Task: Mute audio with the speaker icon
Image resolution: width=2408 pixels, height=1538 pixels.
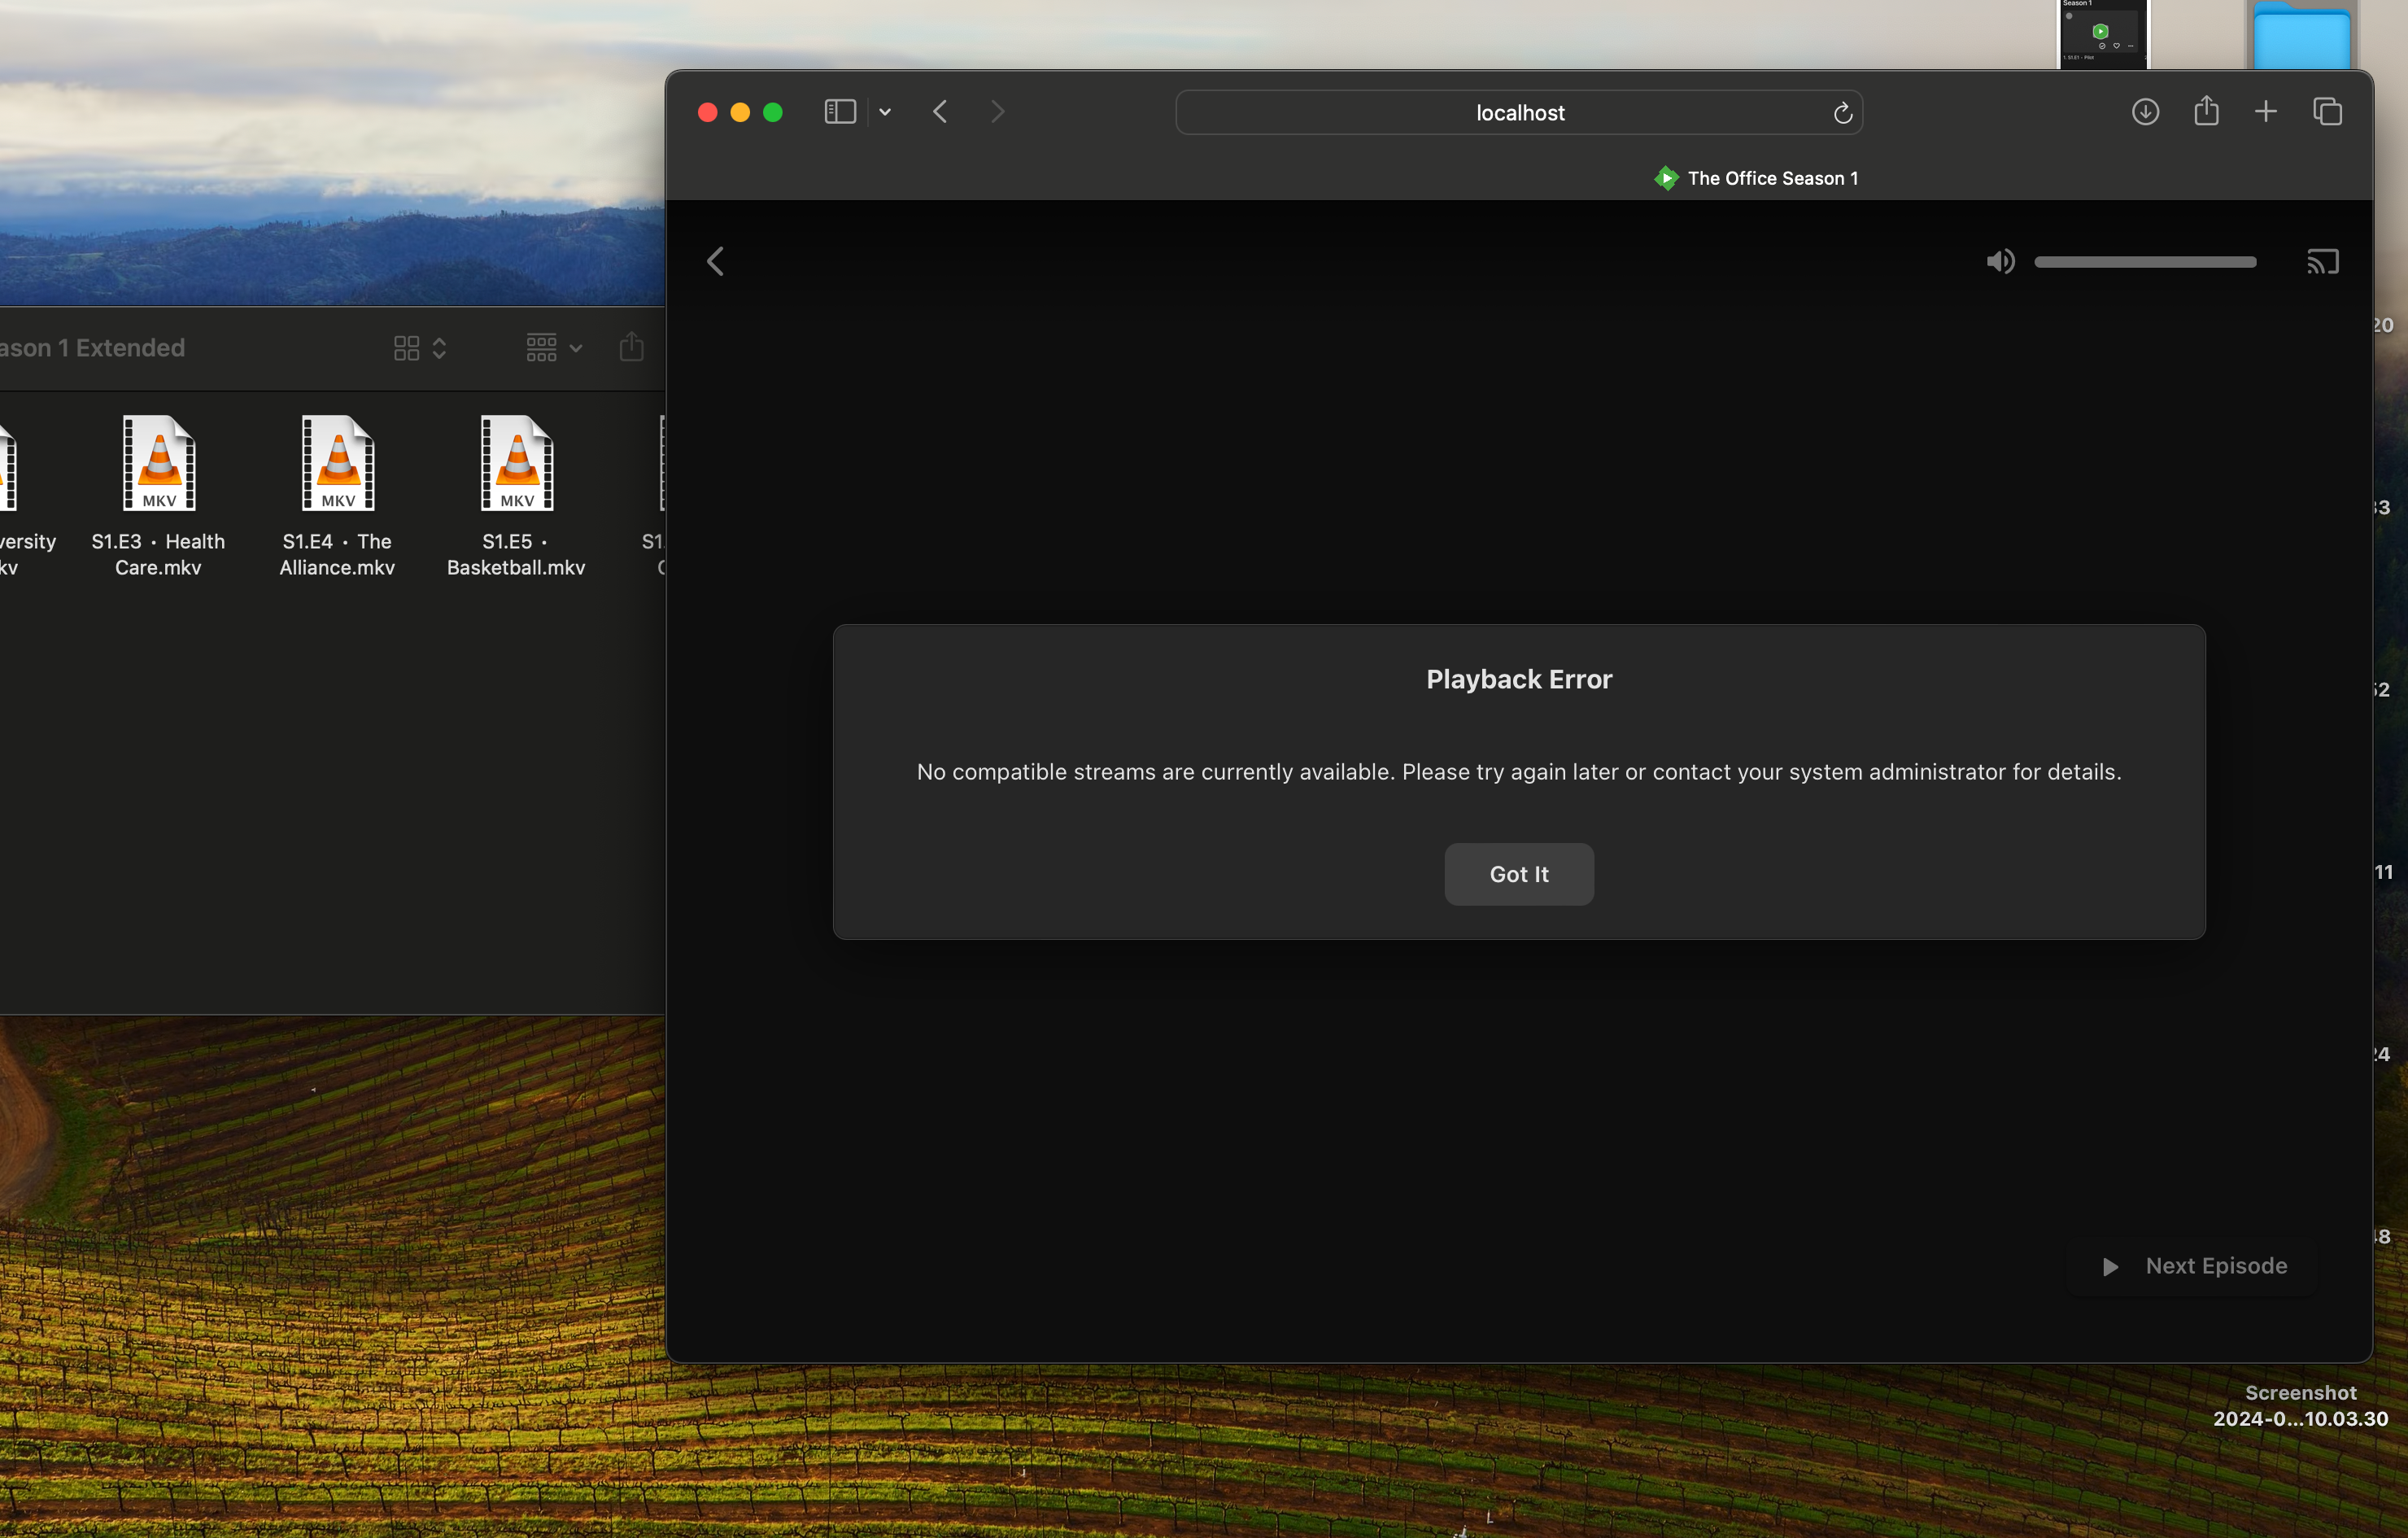Action: click(2000, 262)
